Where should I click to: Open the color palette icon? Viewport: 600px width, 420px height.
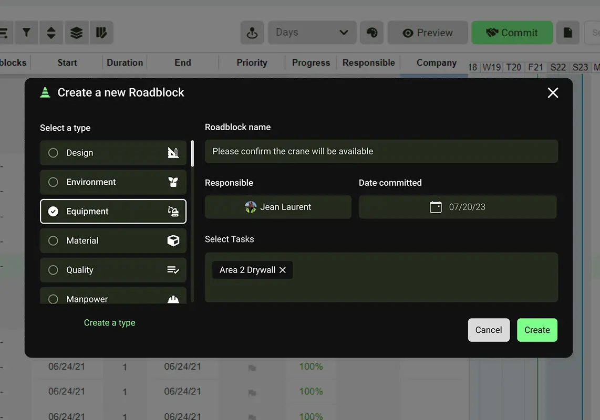371,33
